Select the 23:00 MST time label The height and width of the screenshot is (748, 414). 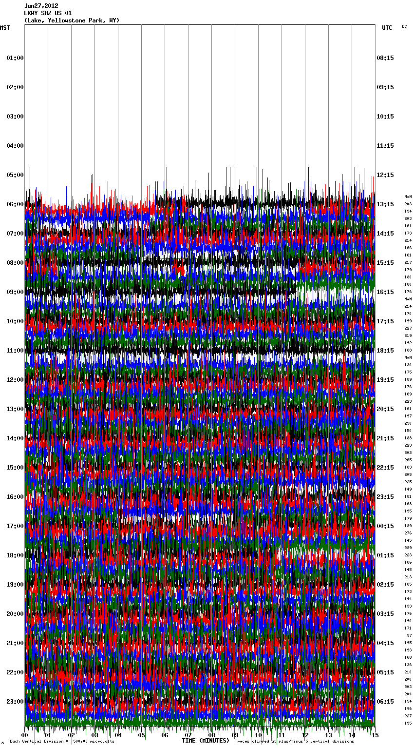click(x=15, y=702)
